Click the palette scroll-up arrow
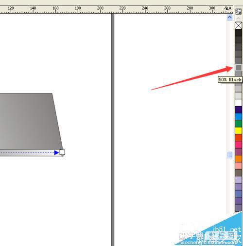Screen dimensions: 243x246 [x=238, y=19]
